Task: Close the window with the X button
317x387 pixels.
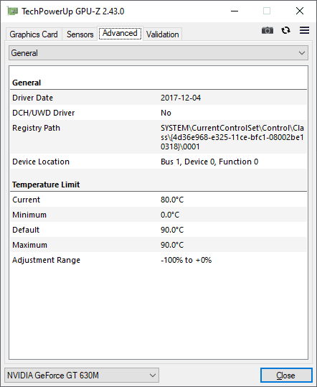Action: tap(300, 11)
